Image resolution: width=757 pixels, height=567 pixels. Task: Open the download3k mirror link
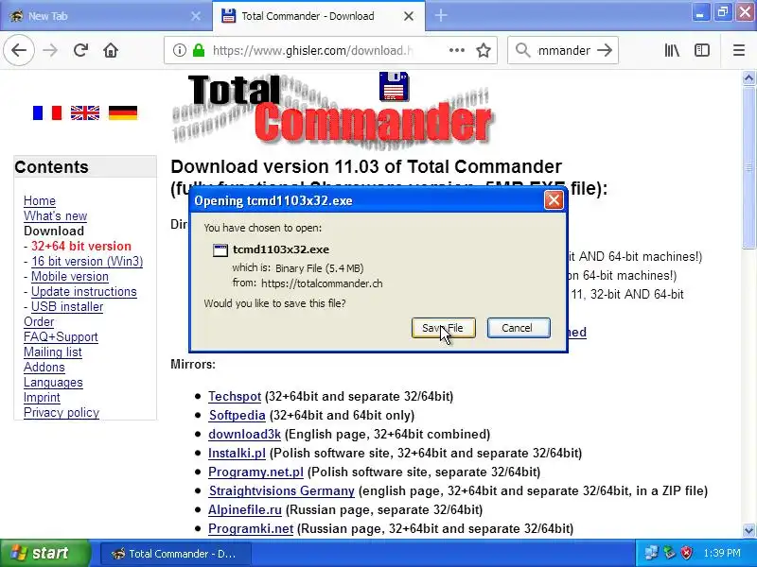(244, 434)
